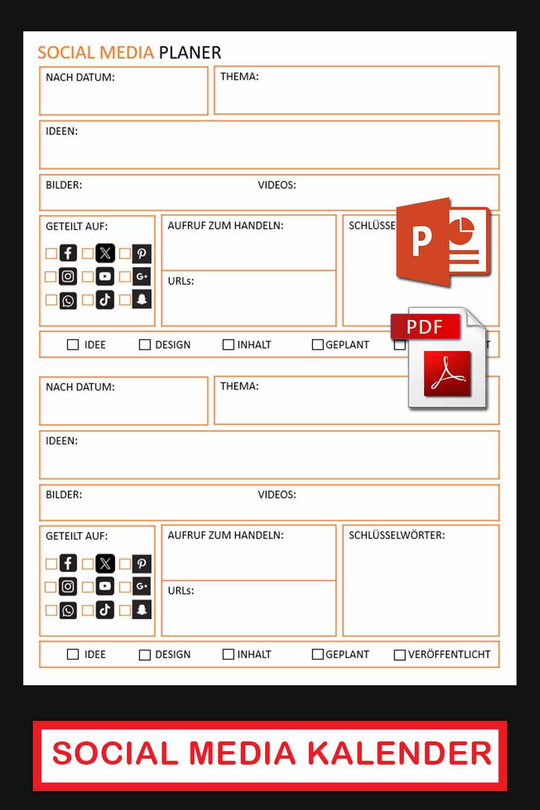The height and width of the screenshot is (810, 540).
Task: Click the Google+ icon in the bottom planner
Action: 141,586
